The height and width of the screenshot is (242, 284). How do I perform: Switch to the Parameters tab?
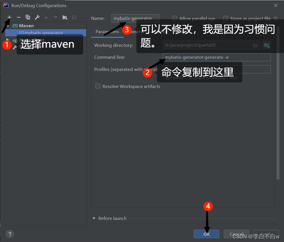[x=107, y=32]
